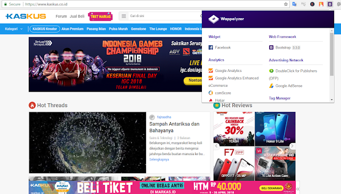Open fajraadha user profile link
The height and width of the screenshot is (194, 341).
(x=164, y=117)
